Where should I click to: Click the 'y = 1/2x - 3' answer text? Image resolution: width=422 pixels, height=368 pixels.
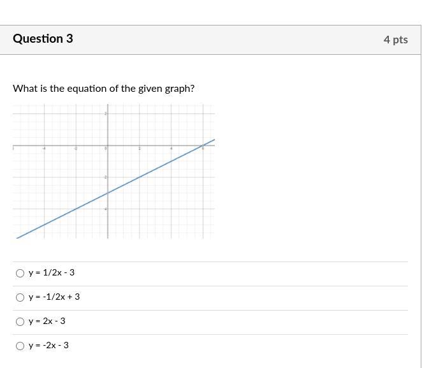tap(52, 273)
